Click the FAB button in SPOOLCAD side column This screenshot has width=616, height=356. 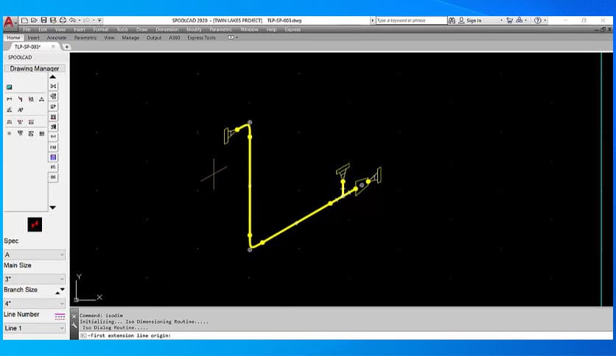(x=54, y=147)
